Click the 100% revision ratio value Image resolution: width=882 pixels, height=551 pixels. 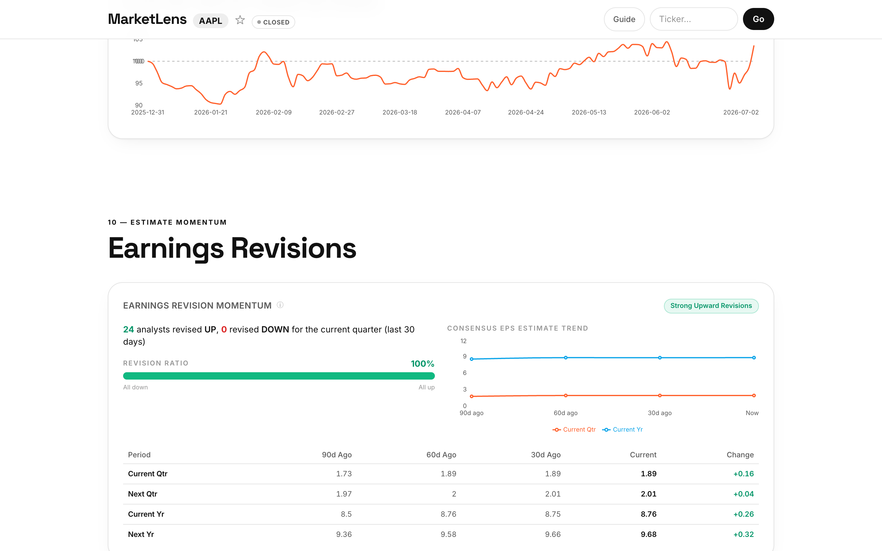422,364
